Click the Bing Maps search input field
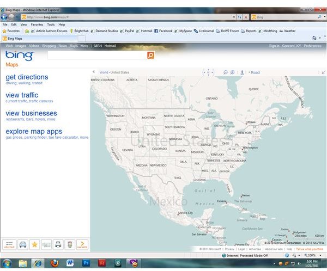 point(98,55)
